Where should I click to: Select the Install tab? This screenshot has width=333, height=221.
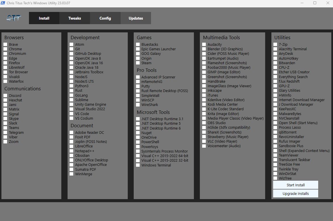tap(44, 18)
